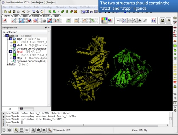Image resolution: width=178 pixels, height=135 pixels.
Task: Click the FBG button in main toolbar
Action: tap(83, 12)
